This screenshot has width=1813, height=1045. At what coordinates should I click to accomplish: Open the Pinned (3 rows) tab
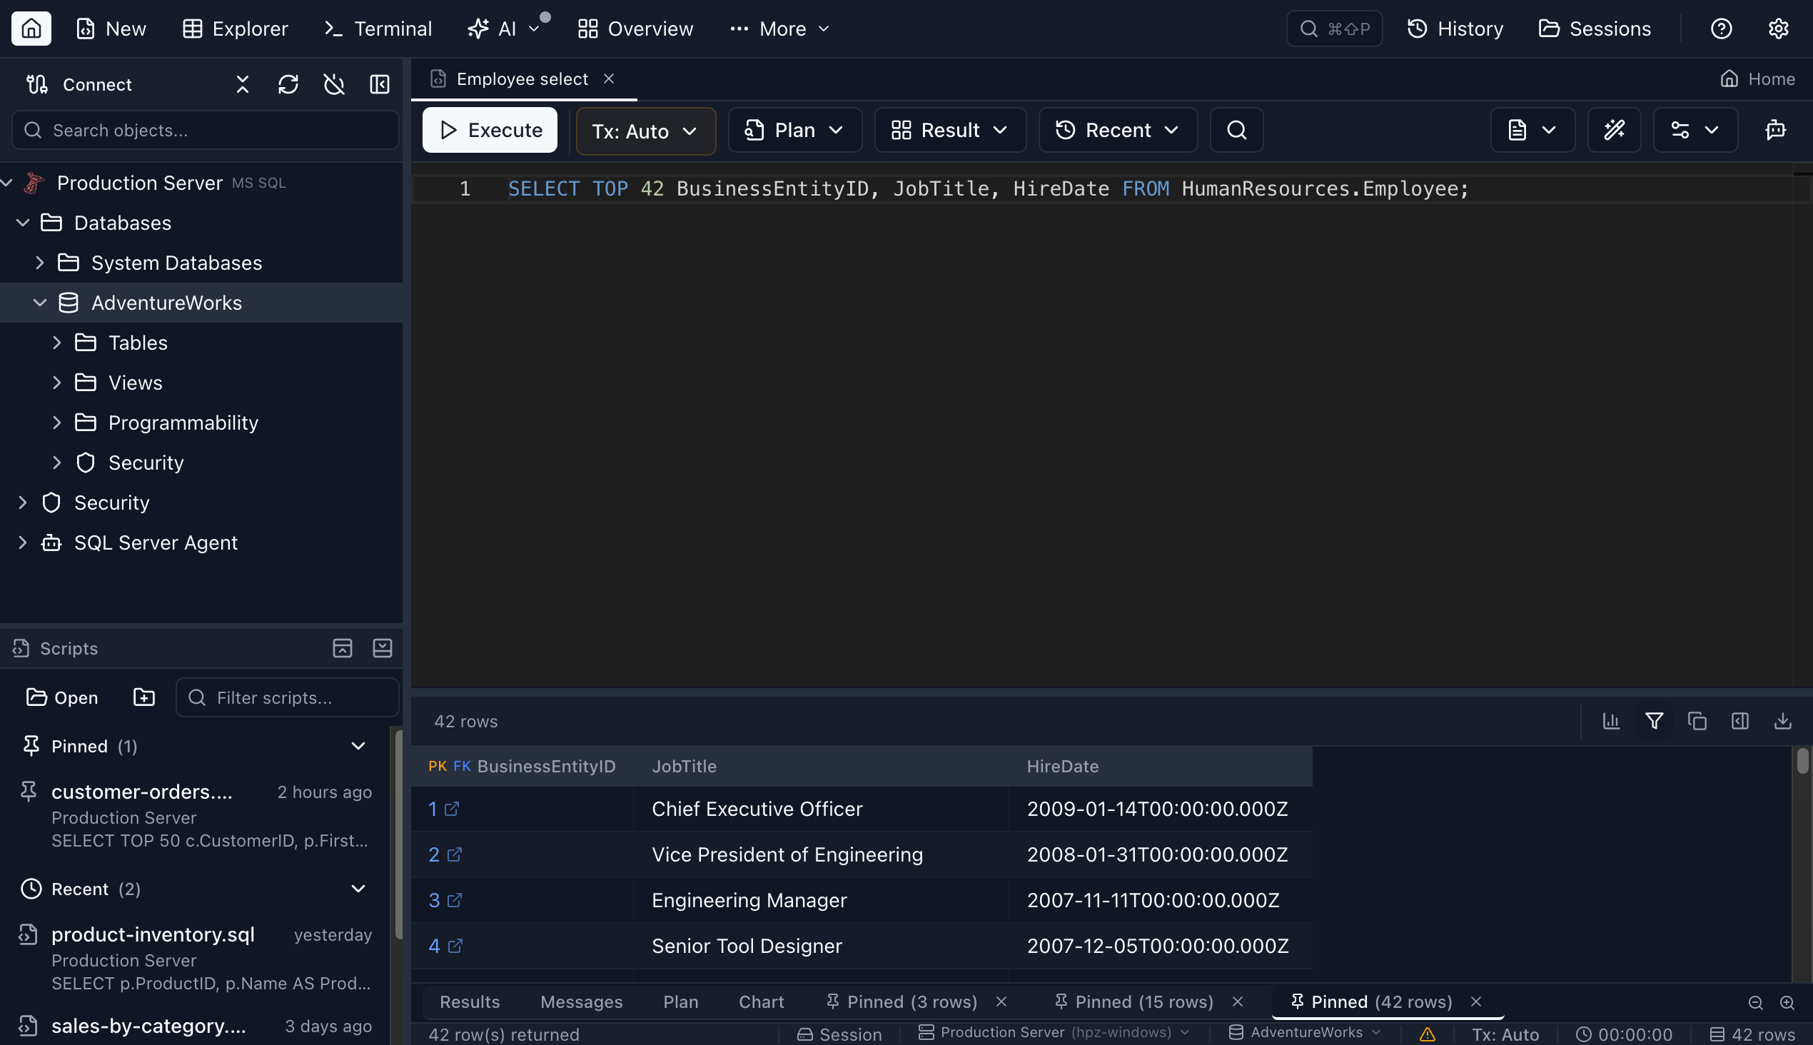pos(911,1002)
